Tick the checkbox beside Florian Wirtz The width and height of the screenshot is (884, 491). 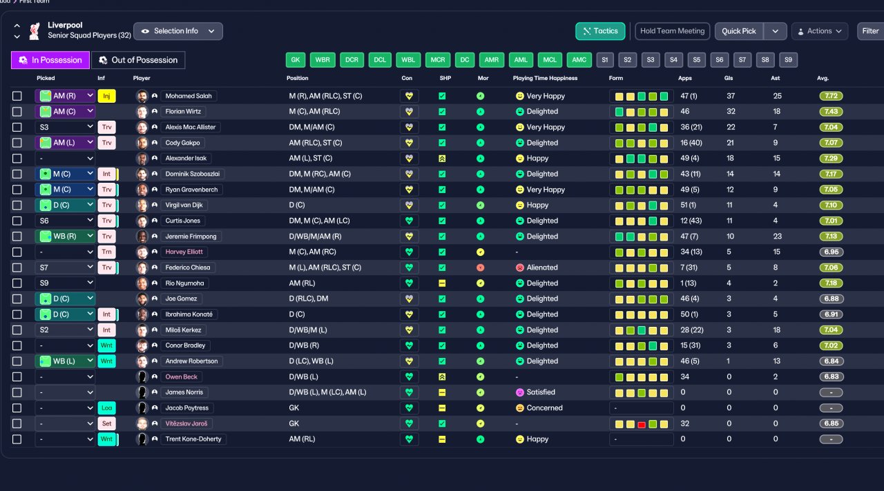tap(17, 112)
